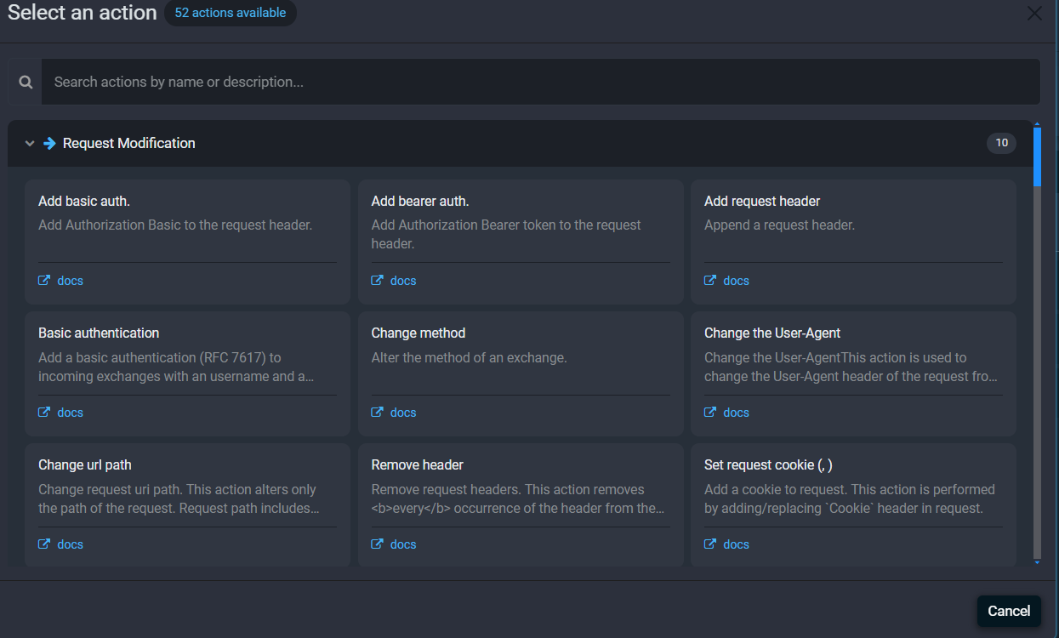Screen dimensions: 1059x638
Task: Click the vertical scrollbar thumb
Action: pyautogui.click(x=1037, y=156)
